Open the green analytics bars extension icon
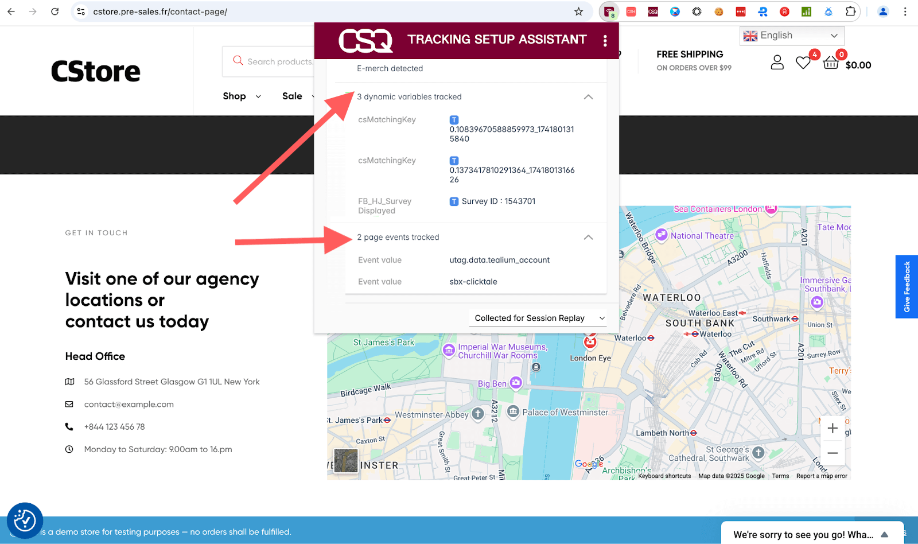The height and width of the screenshot is (544, 918). click(806, 11)
